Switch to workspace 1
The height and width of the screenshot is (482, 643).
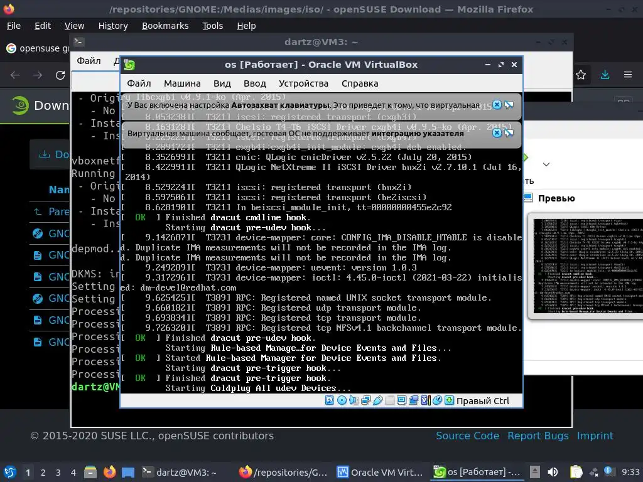point(28,473)
